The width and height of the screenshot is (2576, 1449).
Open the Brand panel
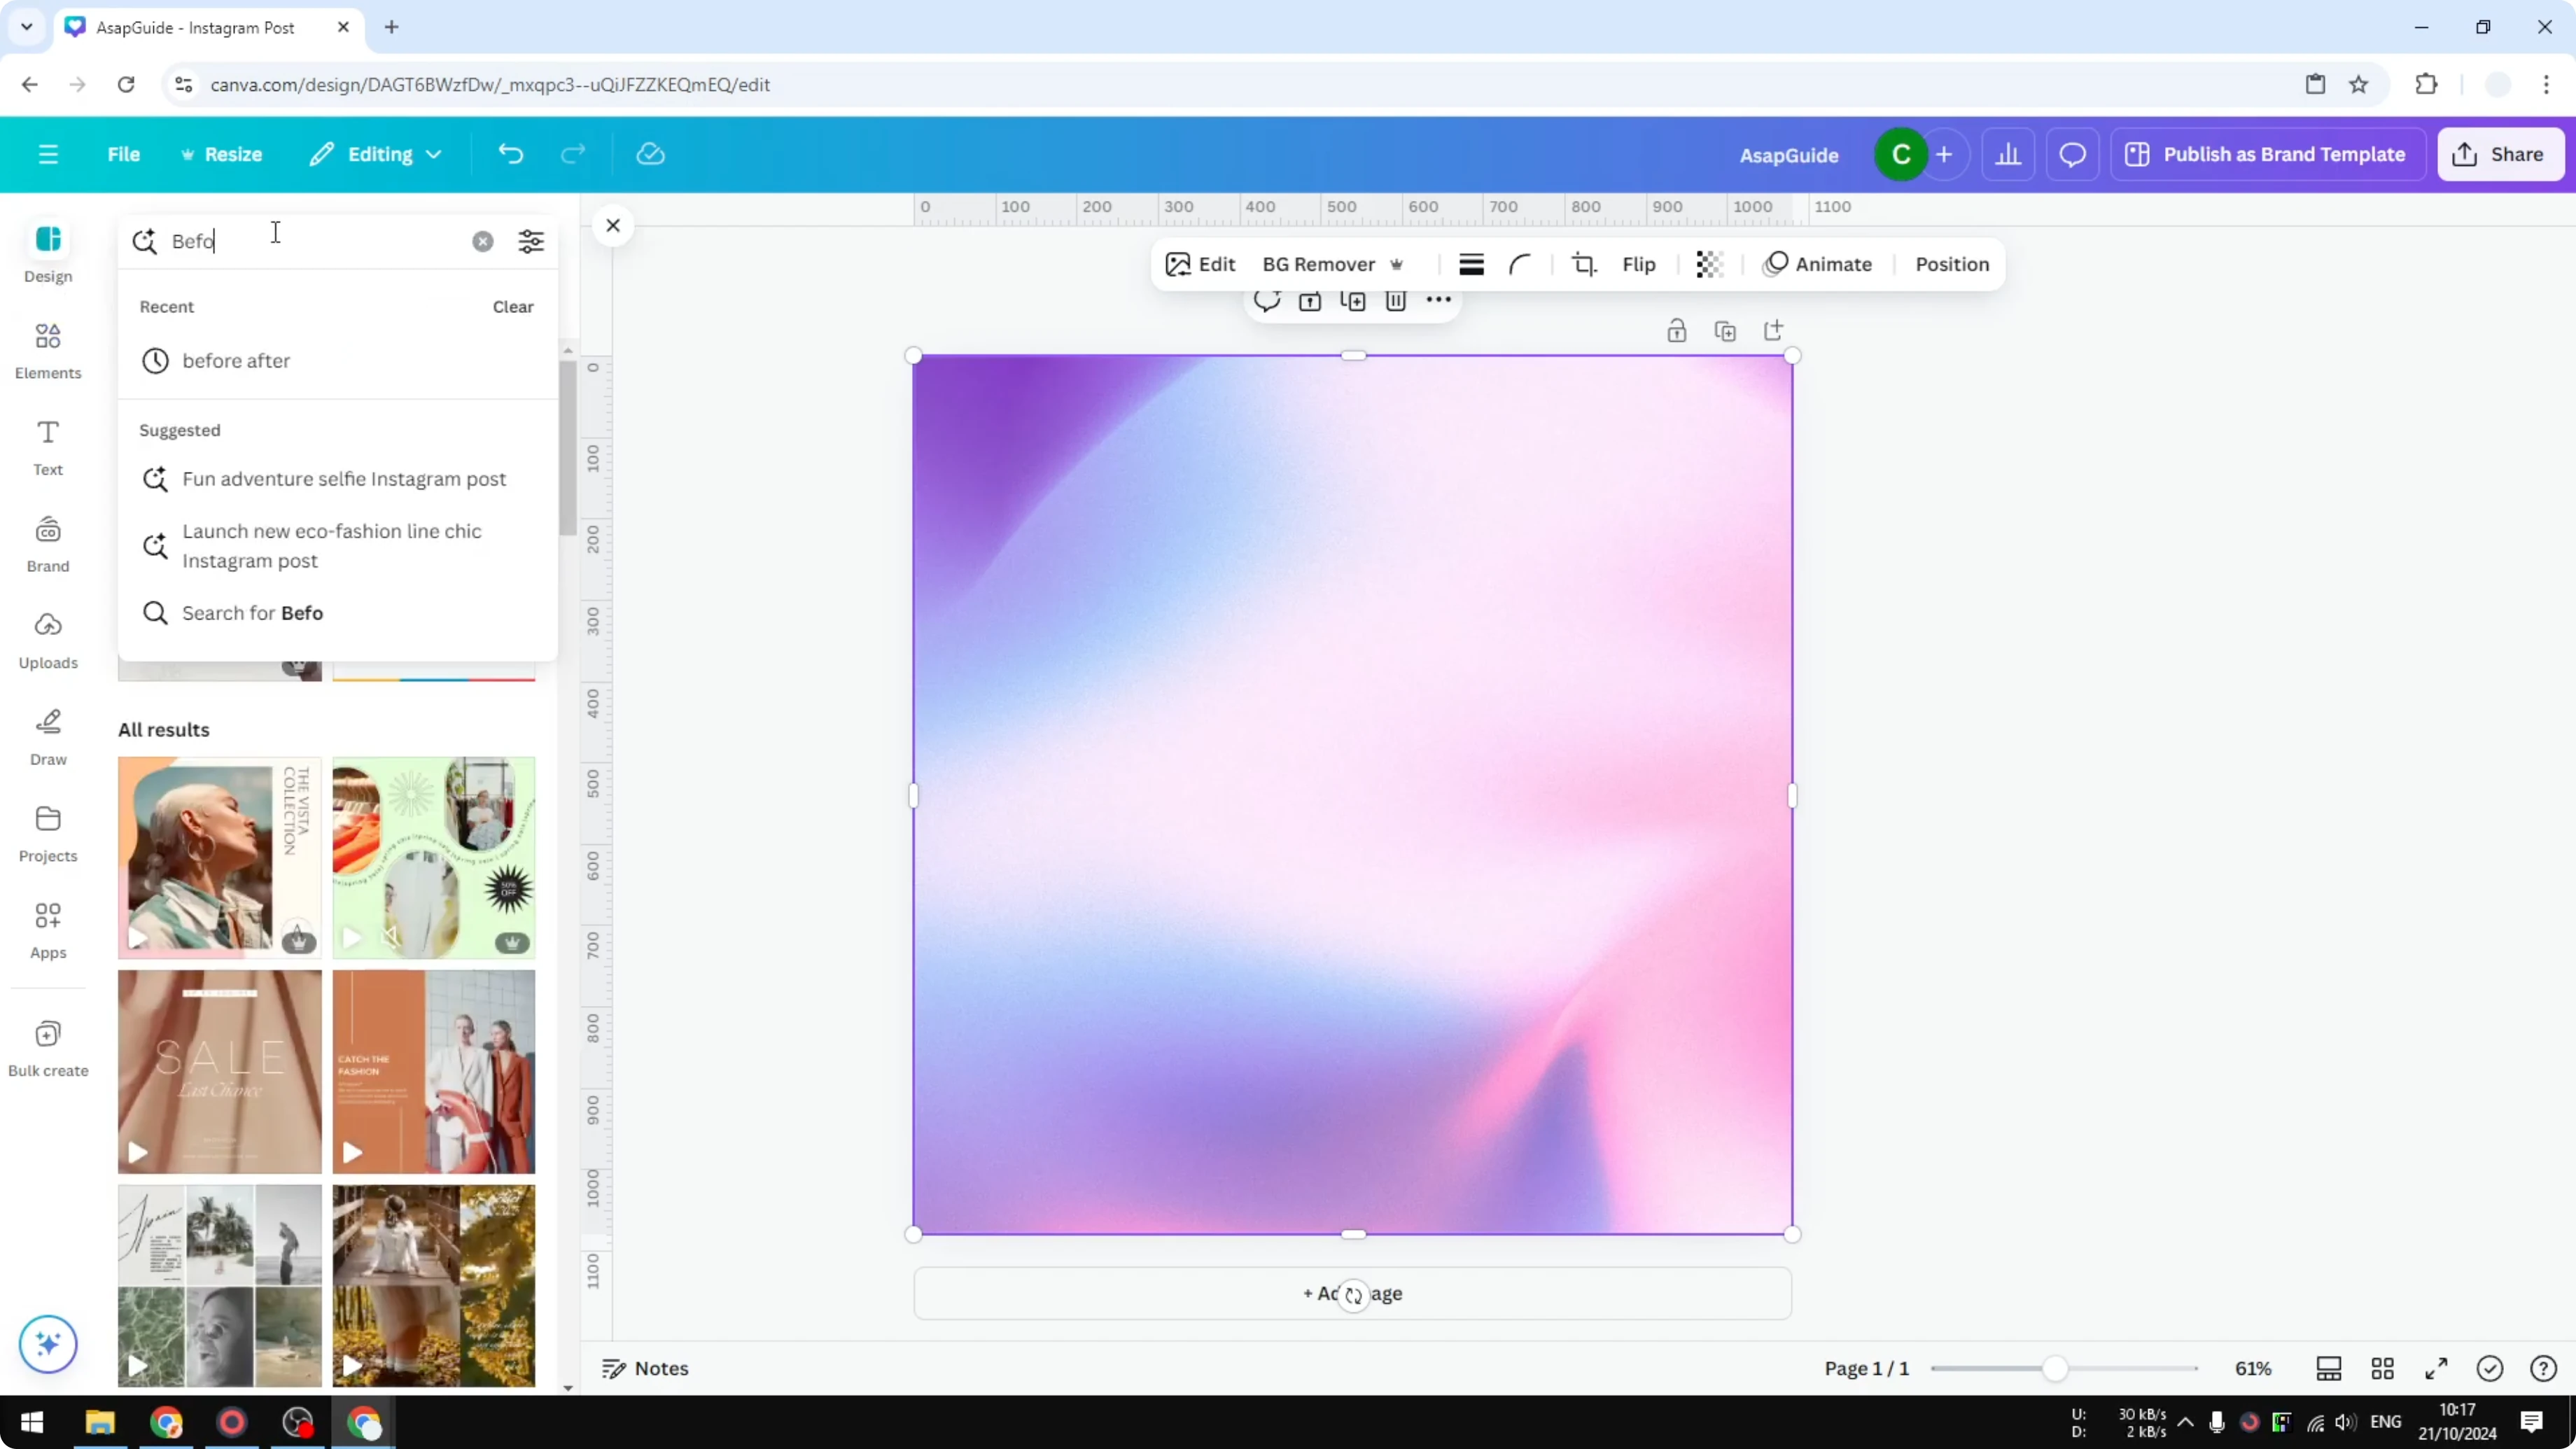pos(48,544)
